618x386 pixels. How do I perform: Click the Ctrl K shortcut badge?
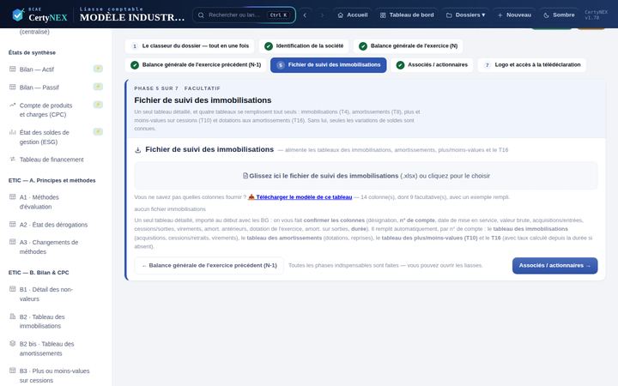[x=279, y=15]
